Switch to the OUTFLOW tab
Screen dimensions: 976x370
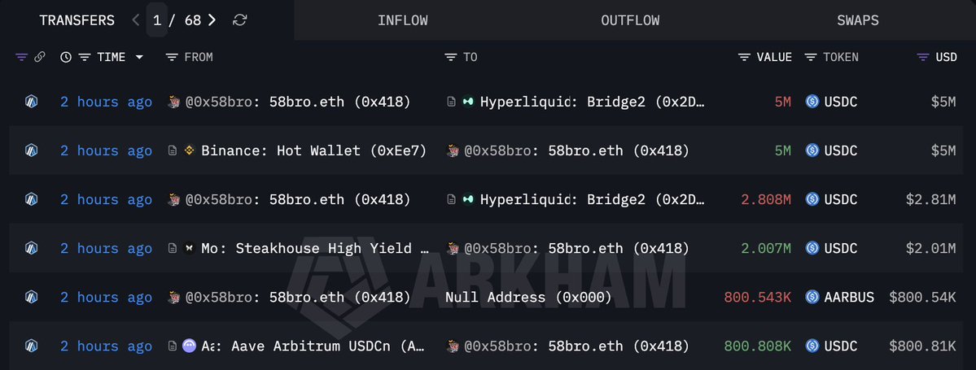630,20
